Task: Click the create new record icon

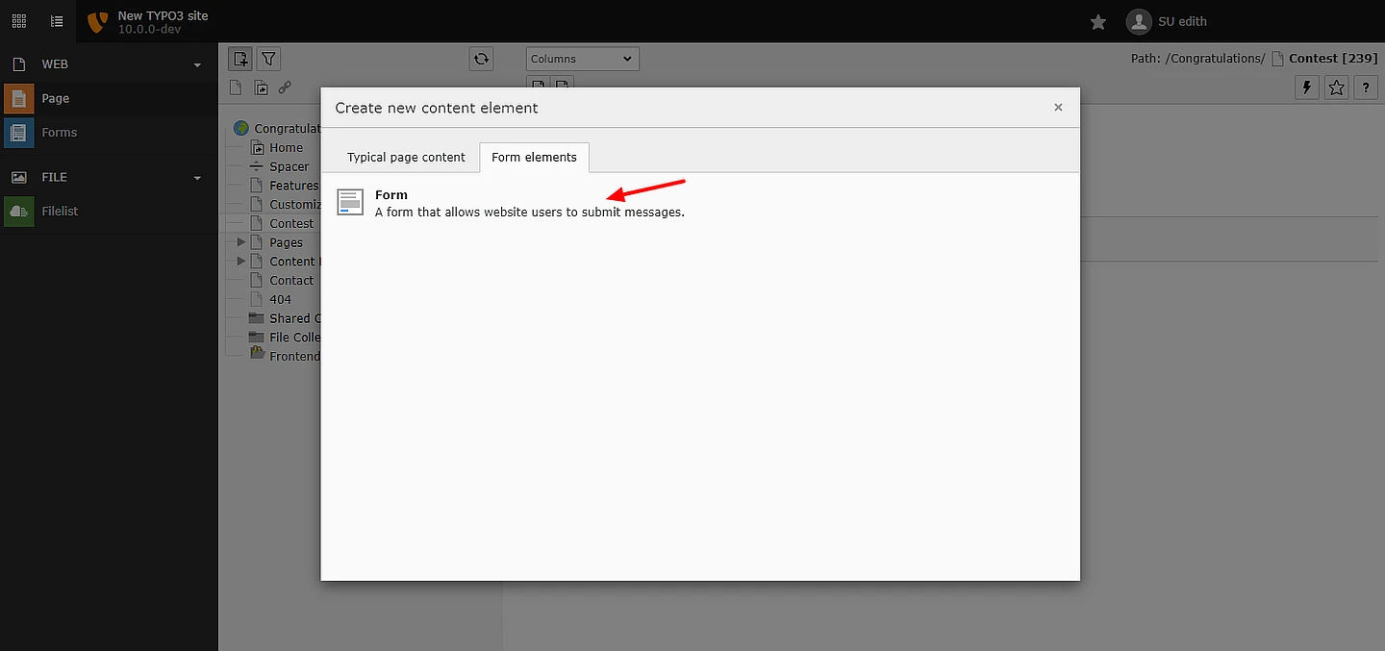Action: point(239,59)
